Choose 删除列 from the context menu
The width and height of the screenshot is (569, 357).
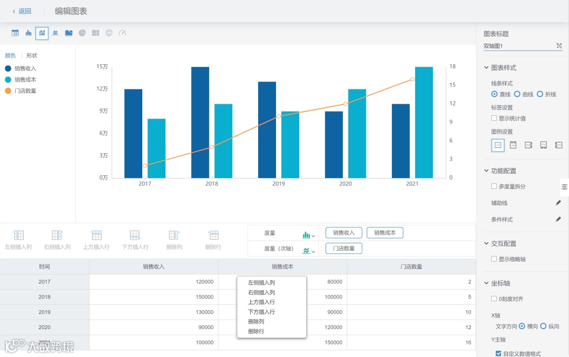(x=256, y=321)
